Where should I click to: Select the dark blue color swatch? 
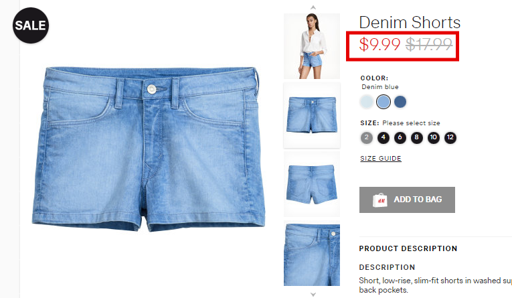[400, 102]
